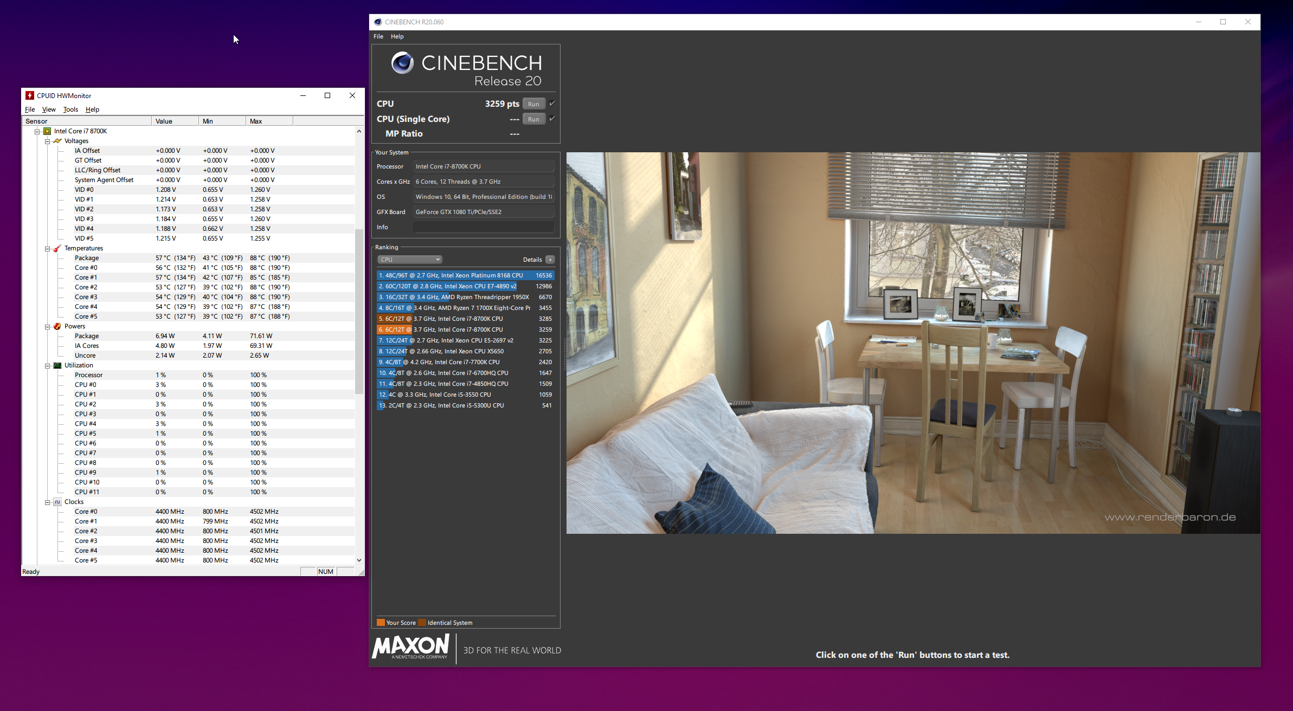Click the HWMonitor scroll up arrow
This screenshot has width=1293, height=711.
pos(359,131)
